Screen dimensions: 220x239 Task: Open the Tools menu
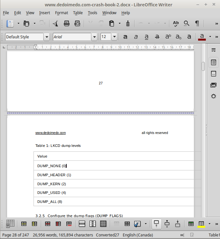(92, 13)
